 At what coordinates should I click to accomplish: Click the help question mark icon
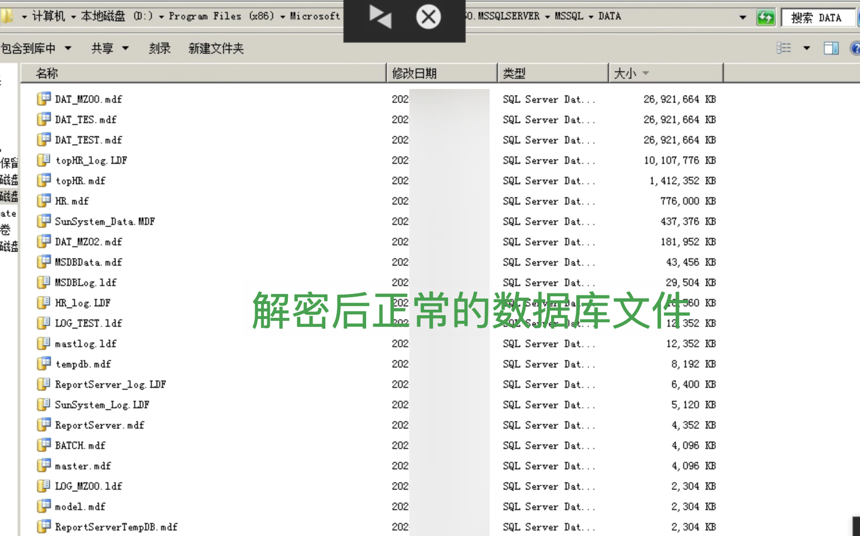click(855, 48)
